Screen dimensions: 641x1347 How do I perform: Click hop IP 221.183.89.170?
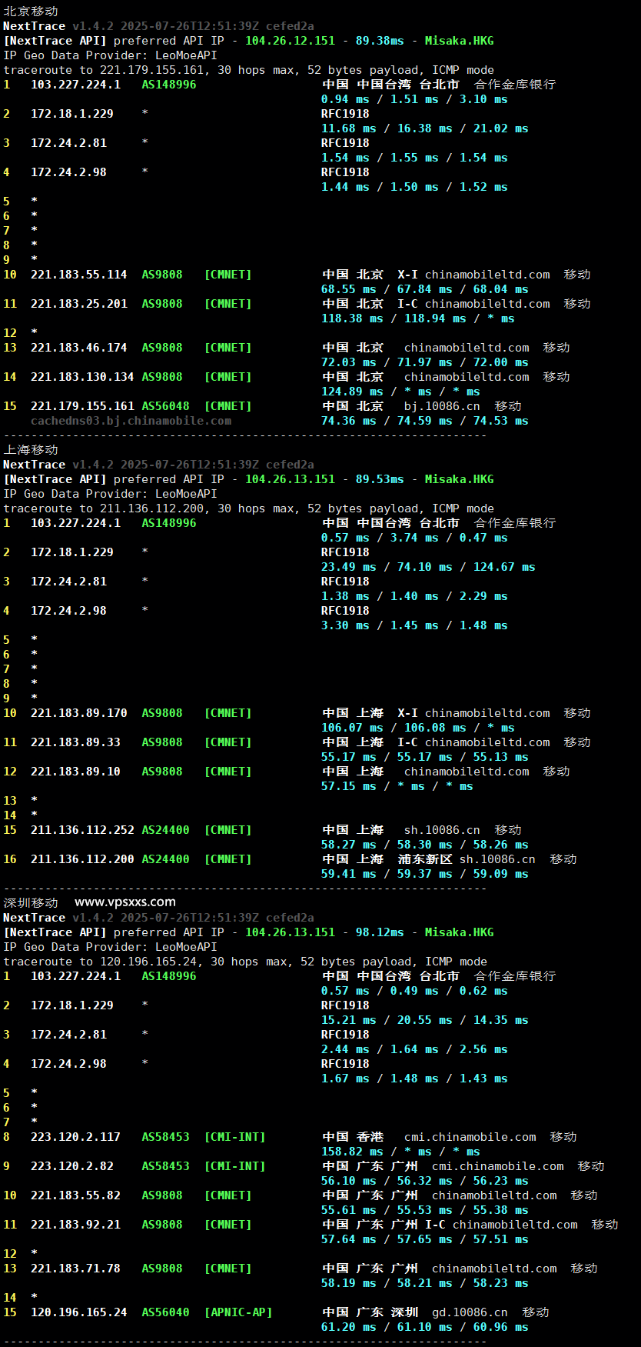(78, 713)
